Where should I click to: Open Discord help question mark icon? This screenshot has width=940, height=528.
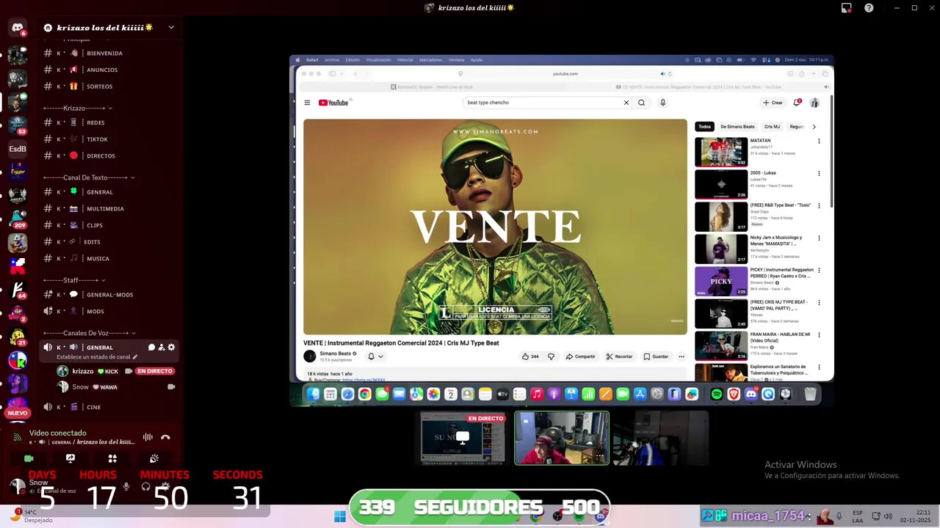point(869,8)
